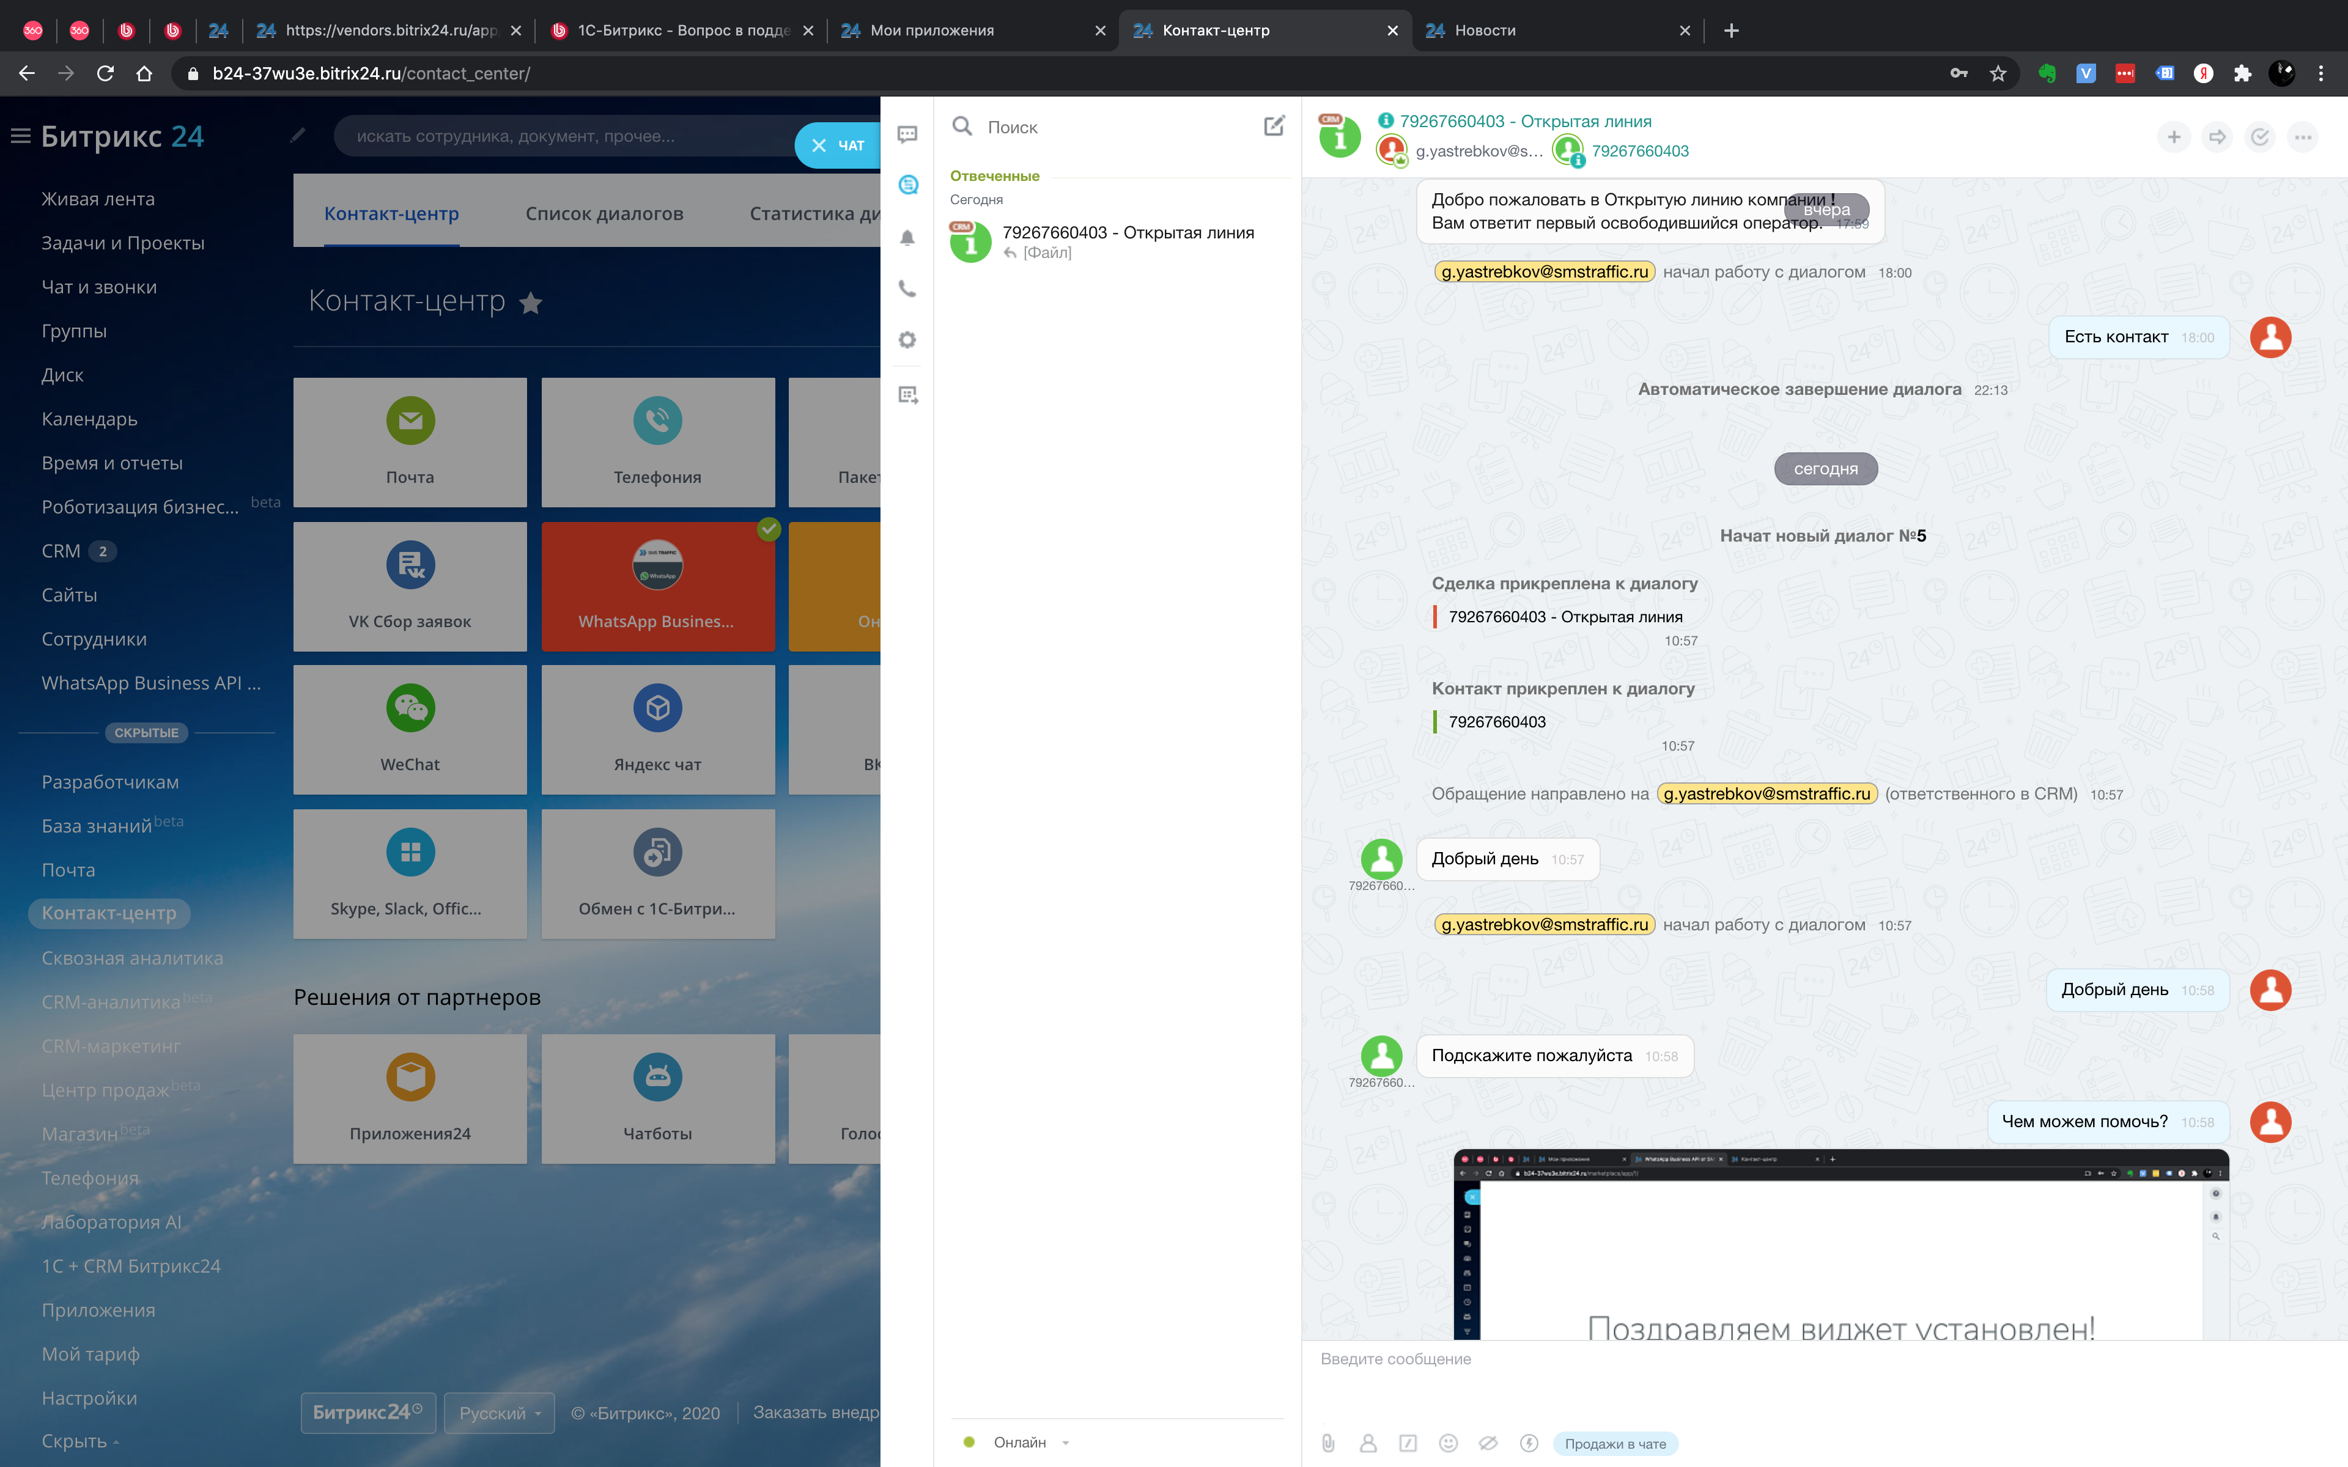Open notifications bell in chat sidebar

coord(907,238)
